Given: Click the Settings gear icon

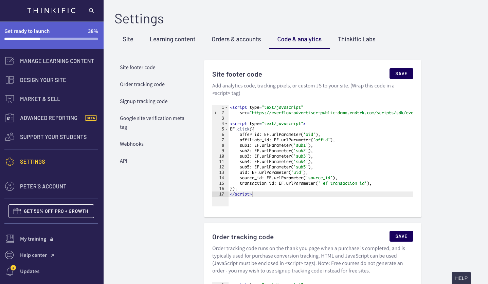Looking at the screenshot, I should tap(10, 162).
